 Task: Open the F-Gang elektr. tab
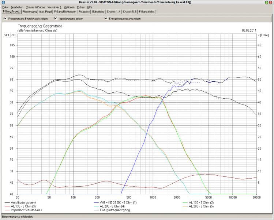click(146, 12)
